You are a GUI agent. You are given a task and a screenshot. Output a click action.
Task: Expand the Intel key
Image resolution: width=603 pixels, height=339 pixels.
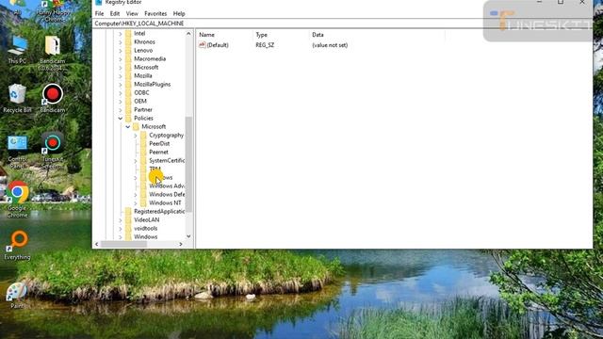121,34
